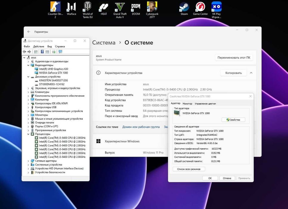
Task: Select Устройства HID (Human Interface Devices)
Action: (x=59, y=169)
